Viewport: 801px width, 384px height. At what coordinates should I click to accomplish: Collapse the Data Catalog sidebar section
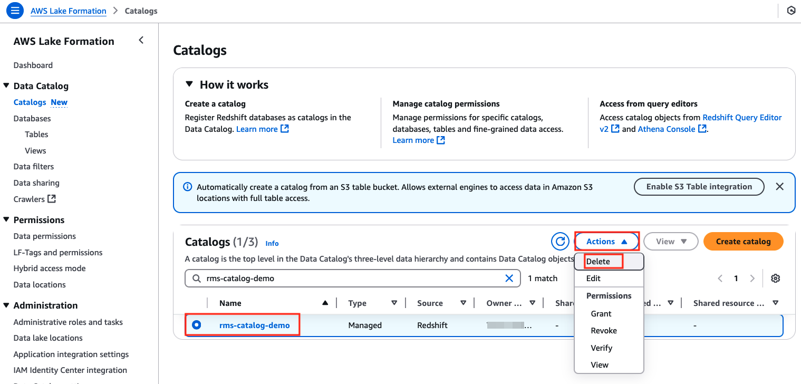[6, 86]
